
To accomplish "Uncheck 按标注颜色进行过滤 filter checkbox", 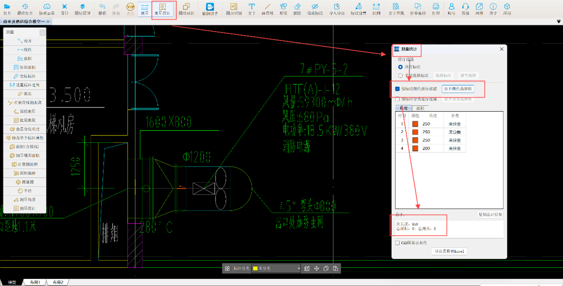I will tap(398, 89).
